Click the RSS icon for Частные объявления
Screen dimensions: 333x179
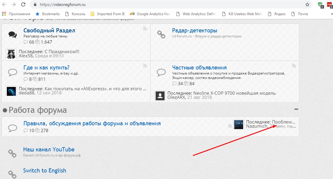294,66
